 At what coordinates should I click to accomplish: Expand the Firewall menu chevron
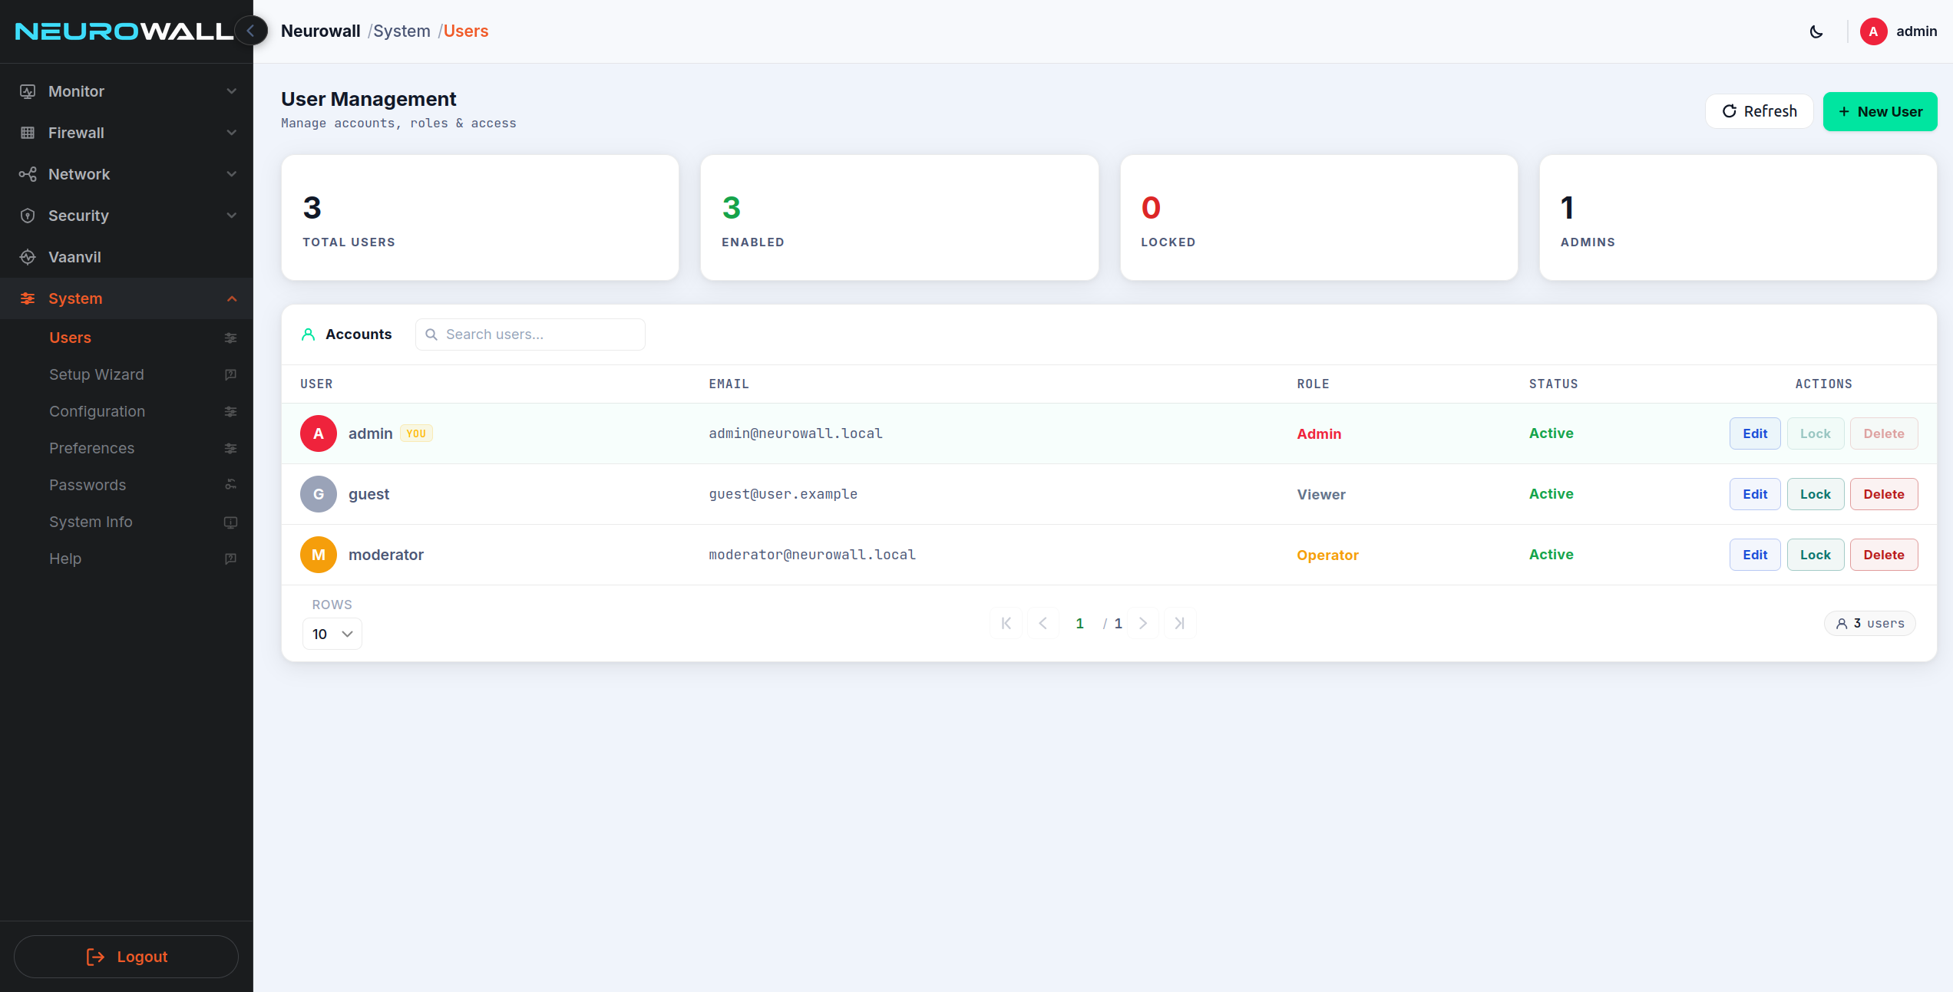click(x=232, y=133)
